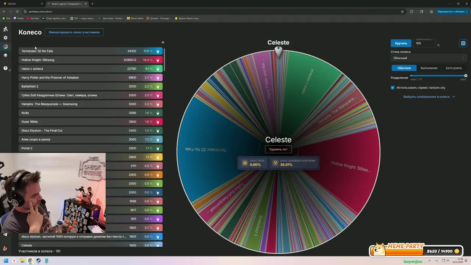Image resolution: width=471 pixels, height=265 pixels.
Task: Open the Kick bookmark
Action: pos(6,18)
